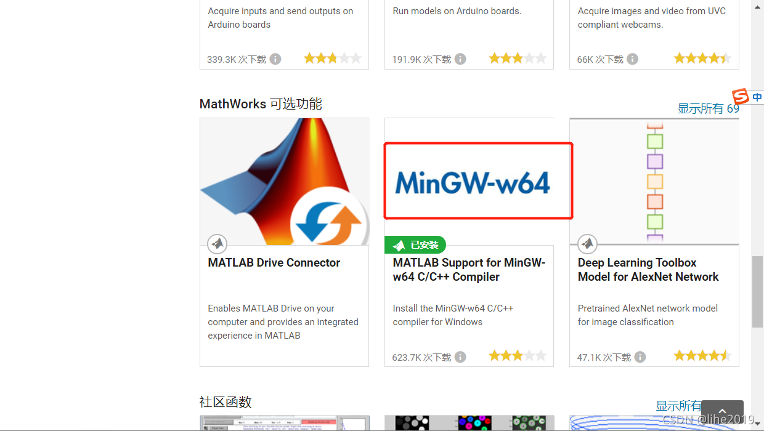
Task: Click the green 已安装 installed badge
Action: coord(415,245)
